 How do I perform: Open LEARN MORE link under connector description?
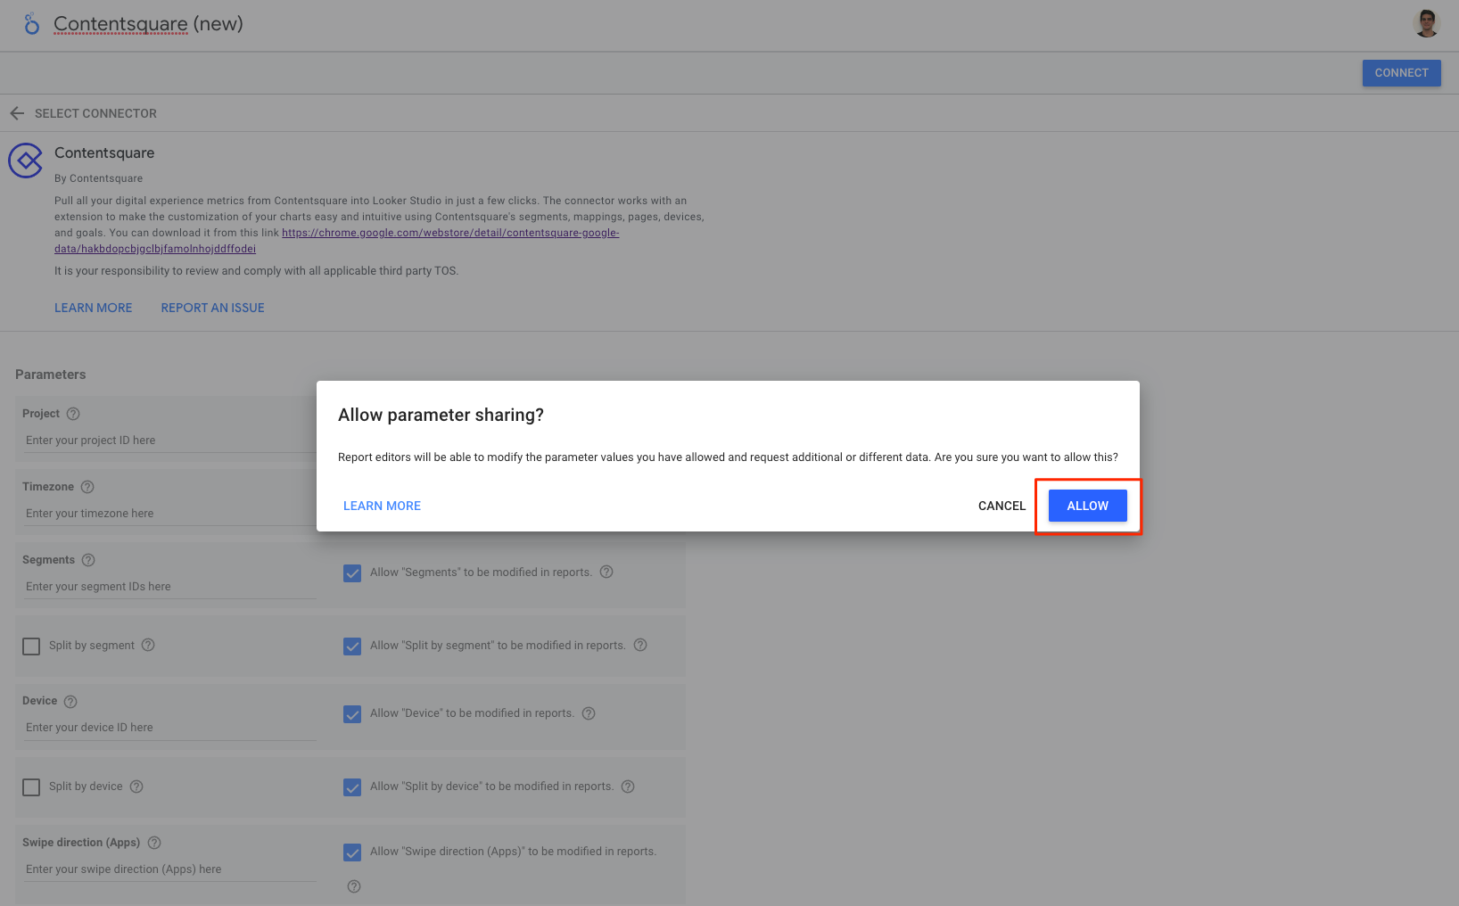click(x=93, y=308)
